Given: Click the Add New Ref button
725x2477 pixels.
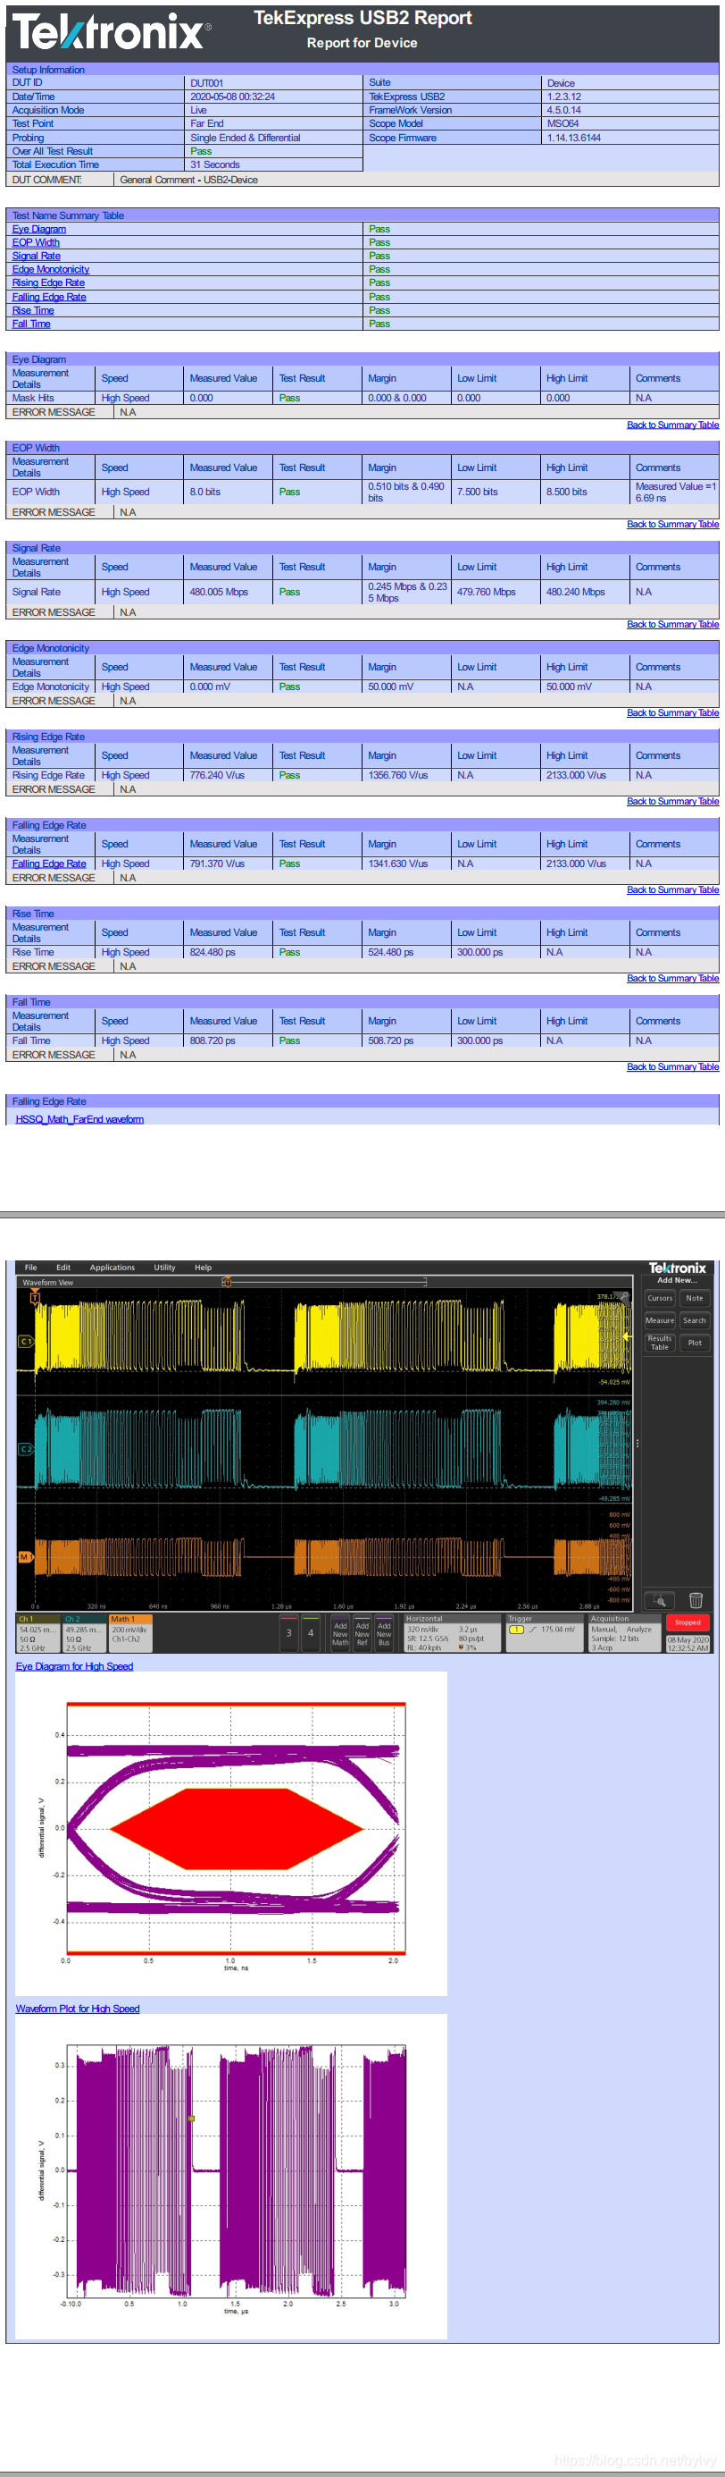Looking at the screenshot, I should [362, 1634].
